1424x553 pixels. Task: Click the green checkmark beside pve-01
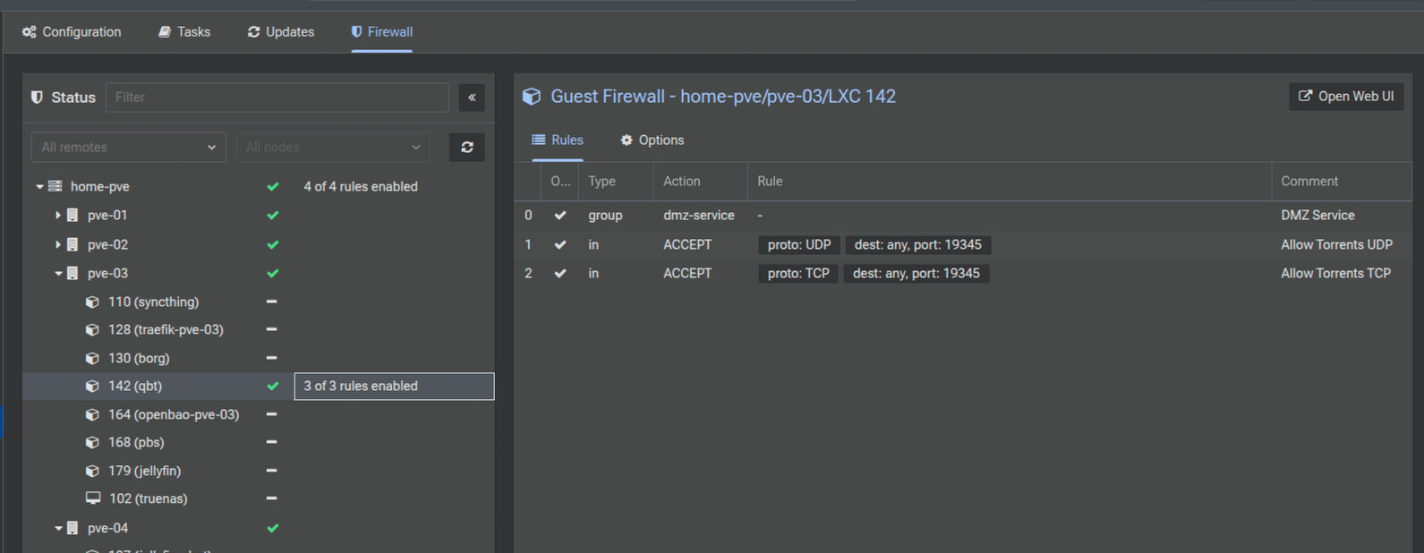click(x=272, y=216)
